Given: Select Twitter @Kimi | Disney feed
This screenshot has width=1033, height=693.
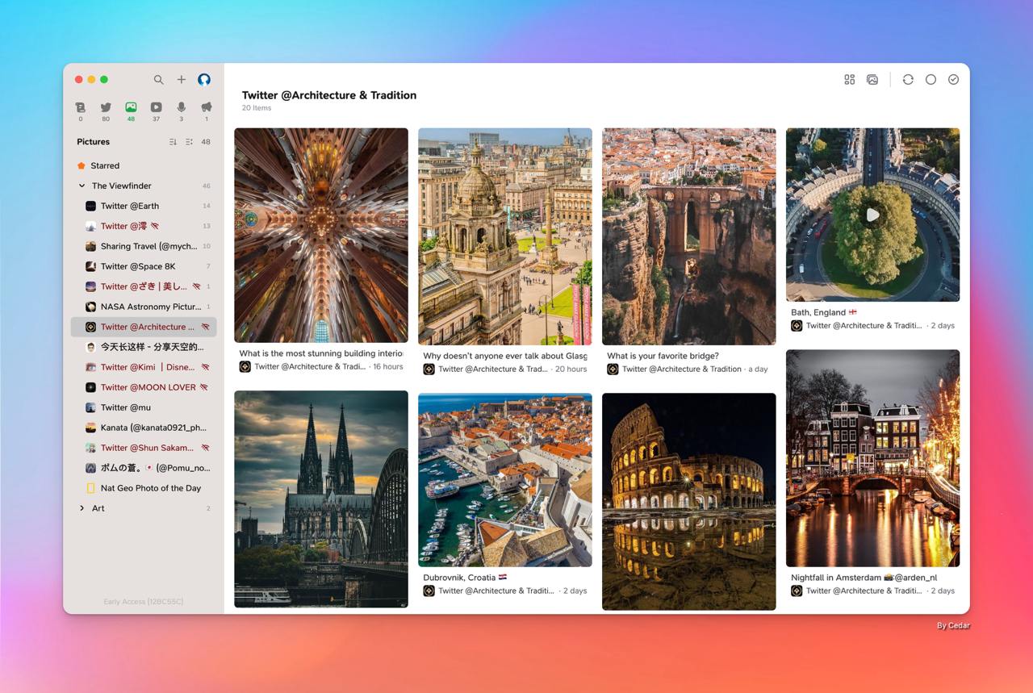Looking at the screenshot, I should coord(144,367).
